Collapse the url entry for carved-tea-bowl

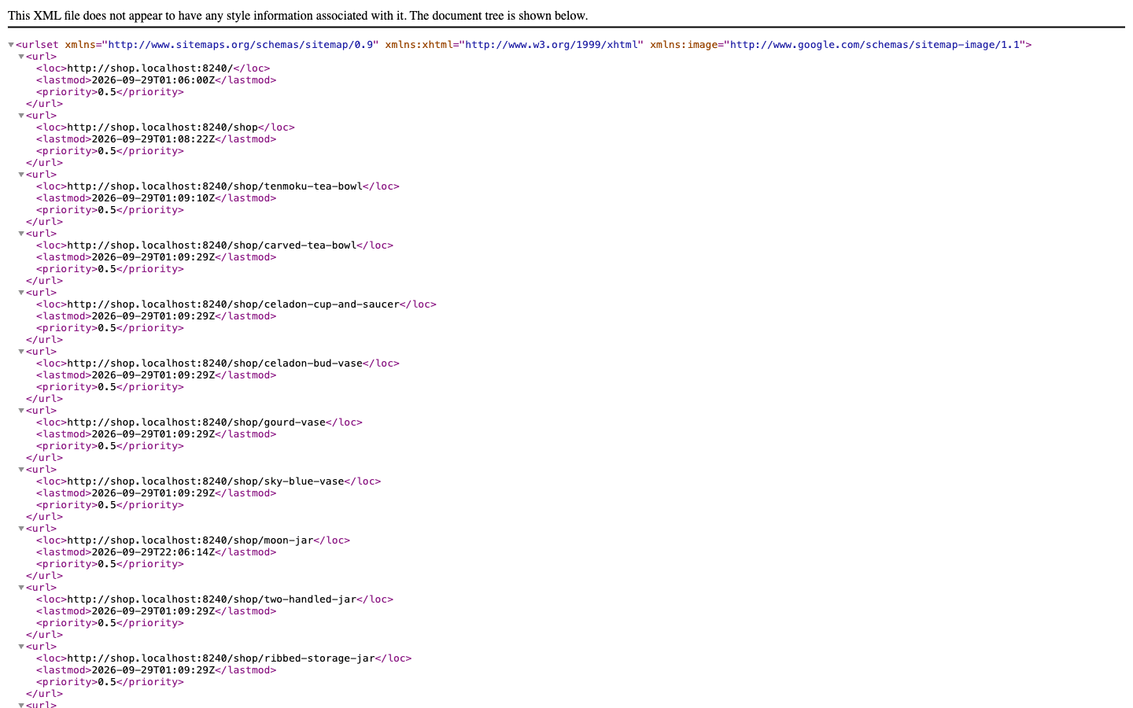(x=21, y=234)
